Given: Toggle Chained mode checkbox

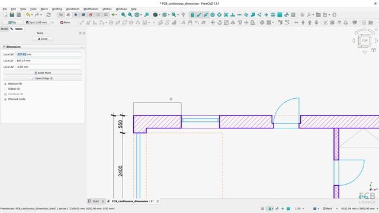Looking at the screenshot, I should [5, 99].
